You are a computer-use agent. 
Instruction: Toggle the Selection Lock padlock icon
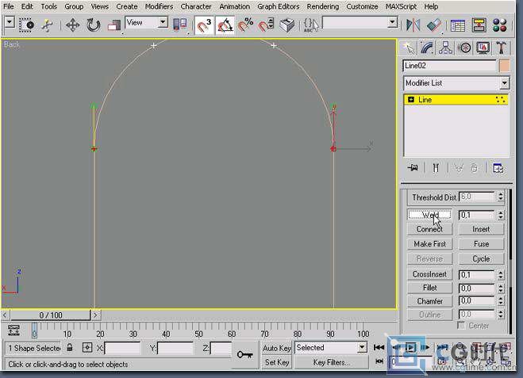tap(69, 348)
